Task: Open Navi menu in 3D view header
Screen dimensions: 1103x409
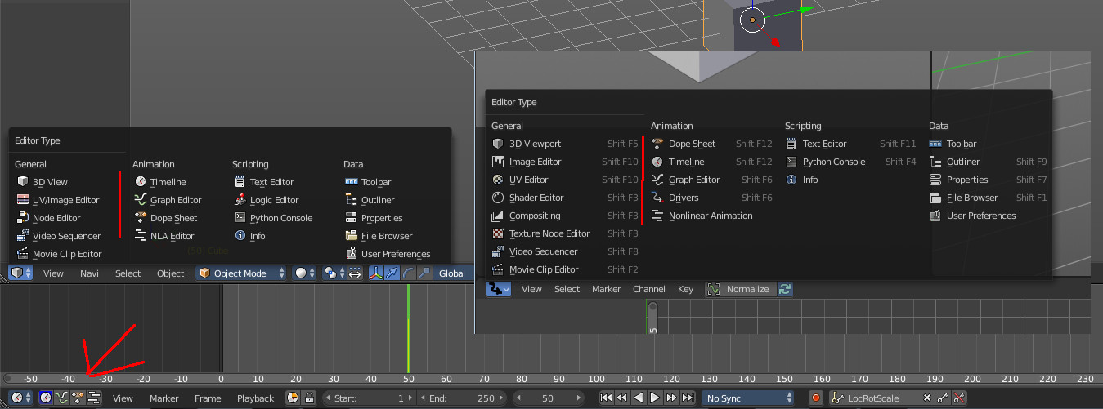Action: [89, 273]
